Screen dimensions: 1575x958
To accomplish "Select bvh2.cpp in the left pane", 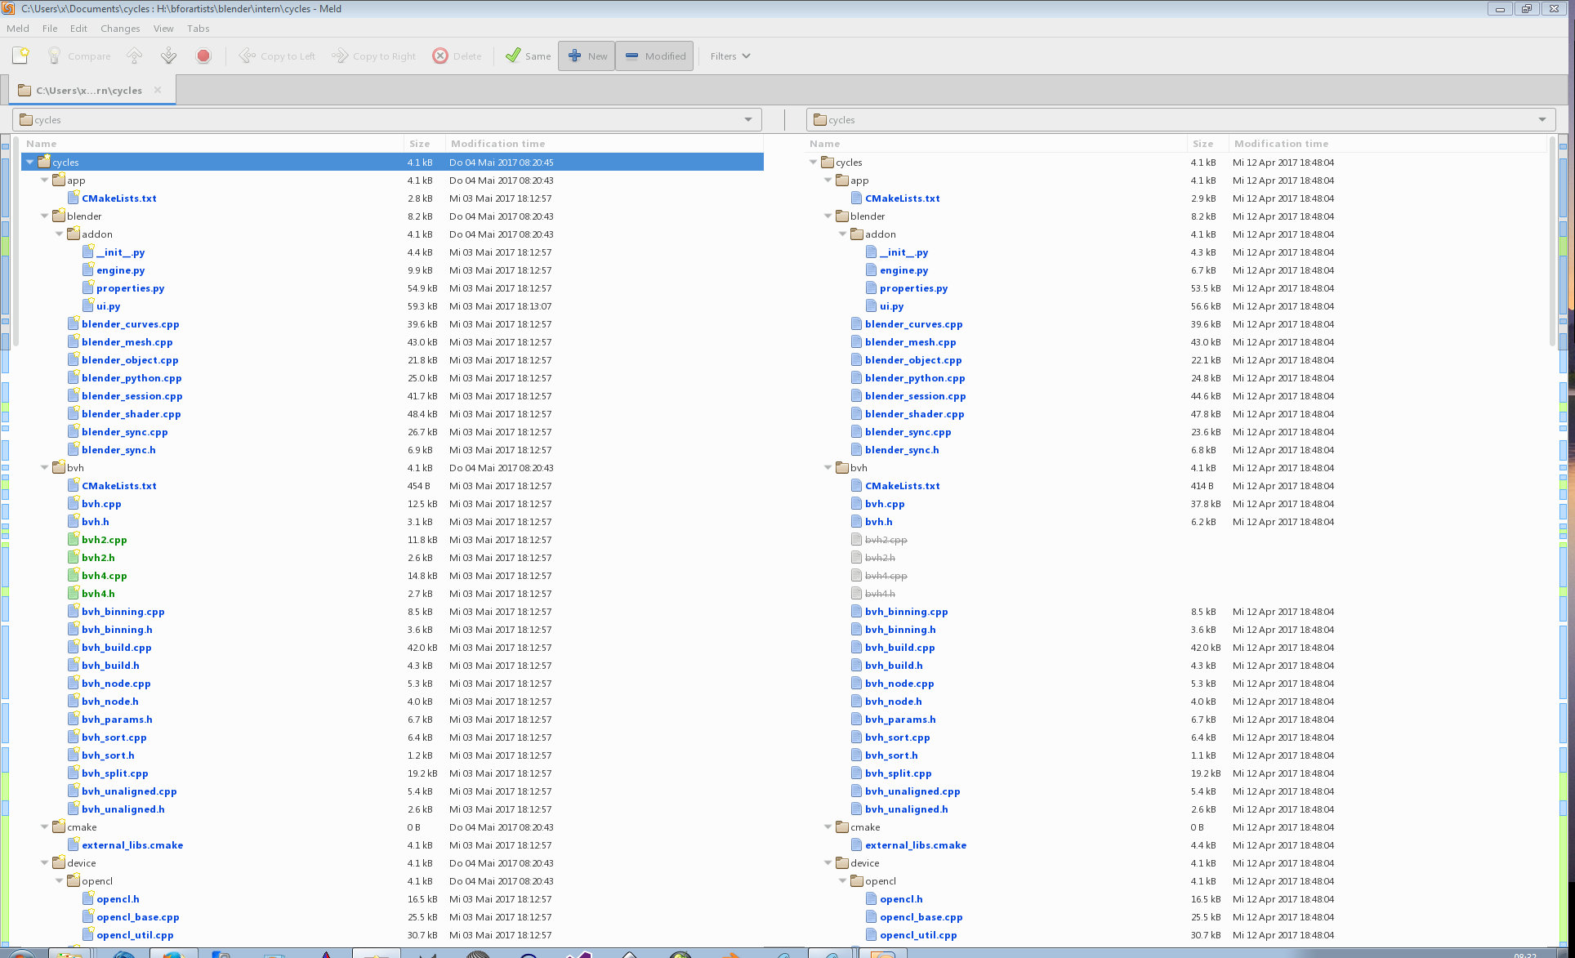I will [x=104, y=540].
